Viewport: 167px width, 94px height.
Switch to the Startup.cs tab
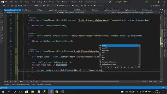click(x=95, y=10)
